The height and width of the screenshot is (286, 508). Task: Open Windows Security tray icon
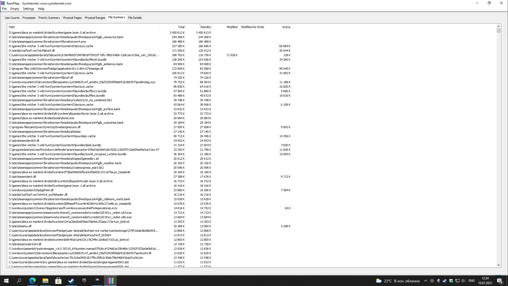[451, 281]
